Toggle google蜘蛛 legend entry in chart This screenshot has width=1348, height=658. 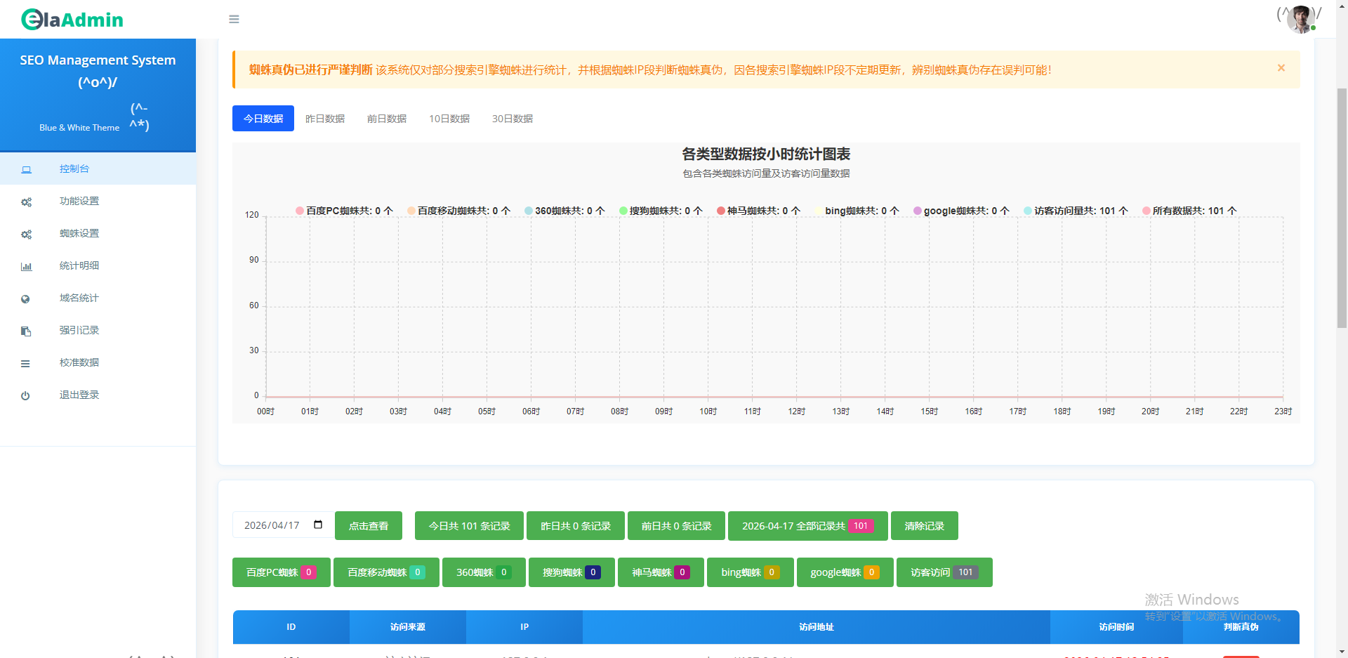click(x=960, y=211)
